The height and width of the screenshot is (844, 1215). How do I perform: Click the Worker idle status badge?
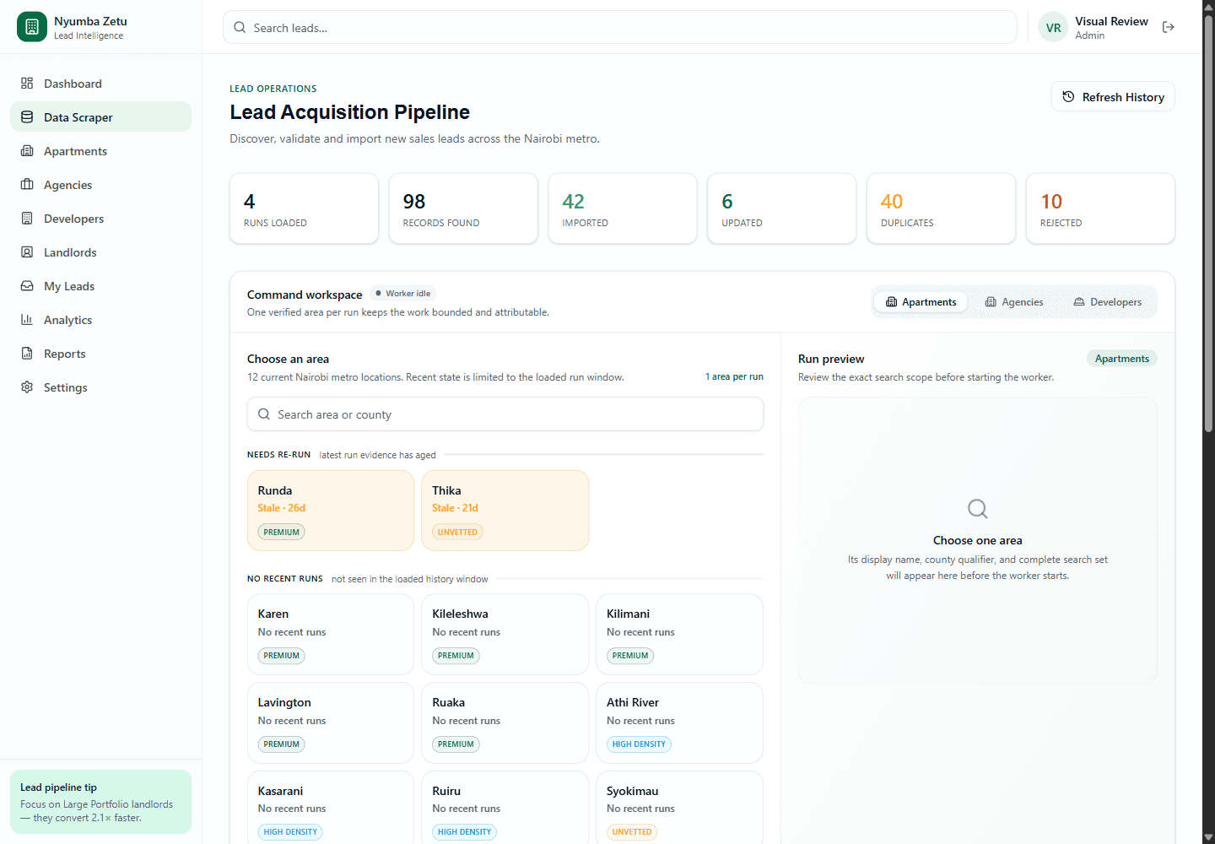tap(403, 294)
